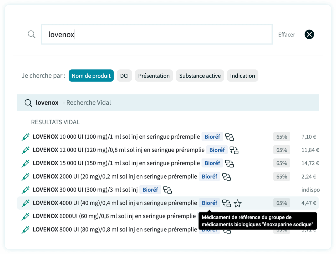
Task: Click 65% badge on LOVENOX 4000 UI row
Action: point(282,203)
